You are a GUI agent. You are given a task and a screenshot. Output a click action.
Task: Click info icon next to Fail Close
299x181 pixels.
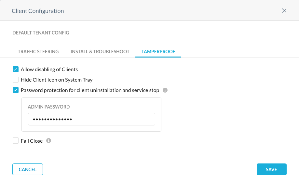49,141
